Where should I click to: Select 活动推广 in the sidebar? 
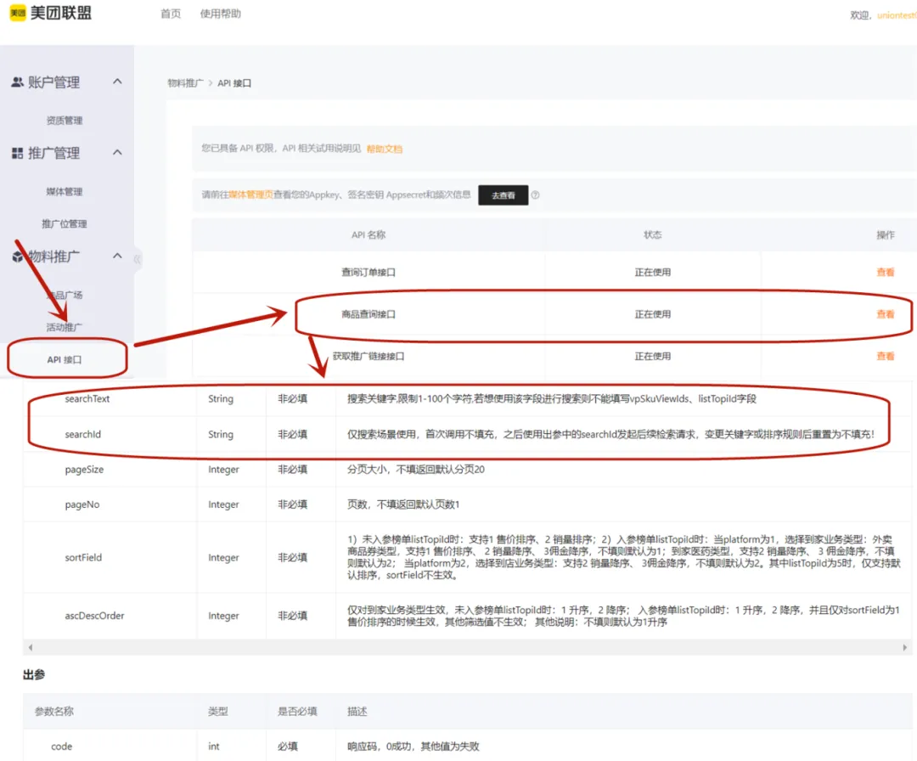coord(65,328)
